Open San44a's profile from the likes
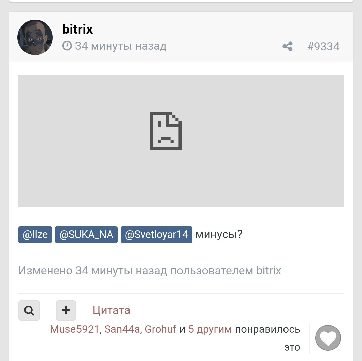Screen dimensions: 362x361 [122, 329]
